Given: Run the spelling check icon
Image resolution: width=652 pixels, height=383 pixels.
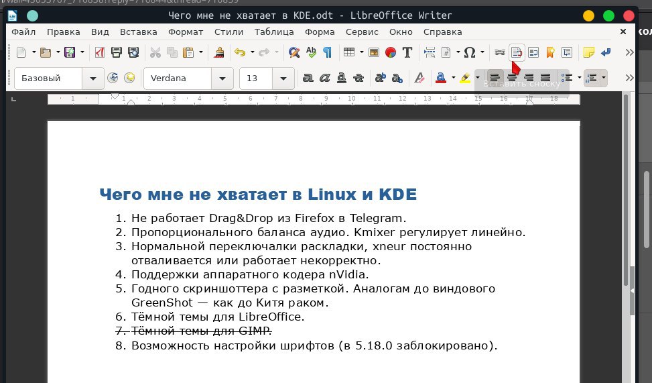Looking at the screenshot, I should [x=311, y=52].
